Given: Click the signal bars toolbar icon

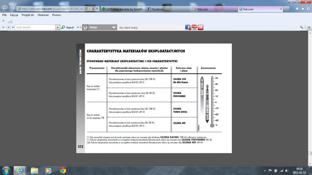Looking at the screenshot, I should (10, 21).
